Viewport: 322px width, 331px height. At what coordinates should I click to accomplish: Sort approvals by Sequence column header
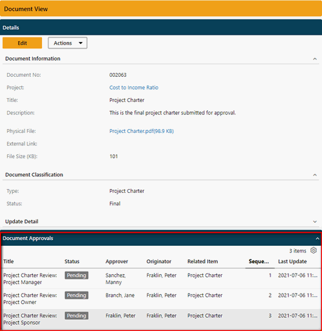pyautogui.click(x=259, y=261)
